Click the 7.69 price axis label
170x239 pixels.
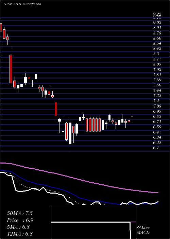pyautogui.click(x=157, y=80)
